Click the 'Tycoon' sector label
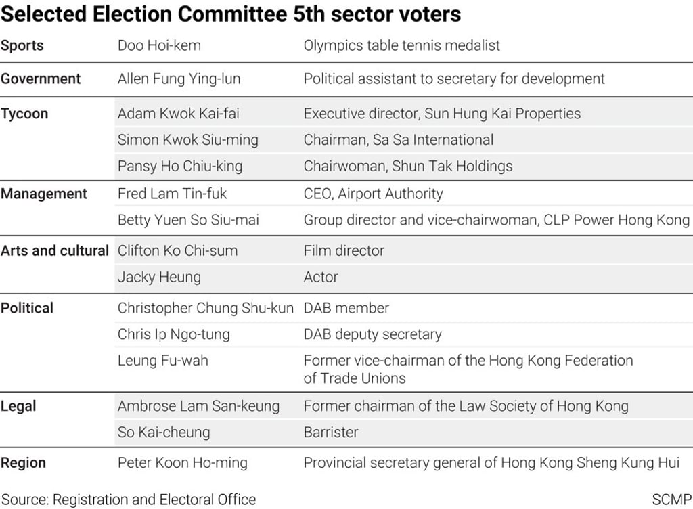Image resolution: width=693 pixels, height=509 pixels. tap(24, 114)
